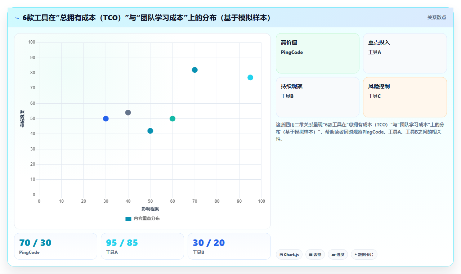Click the 关系散点 label in the header
This screenshot has height=274, width=461.
click(437, 17)
